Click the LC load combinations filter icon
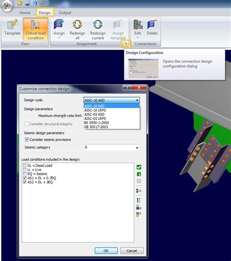The height and width of the screenshot is (261, 231). pyautogui.click(x=139, y=191)
